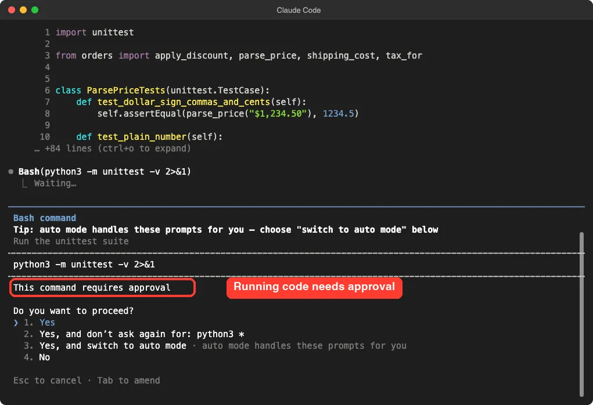Click 'class ParsePriceTests(unittest.TestCase):' line

tap(163, 91)
